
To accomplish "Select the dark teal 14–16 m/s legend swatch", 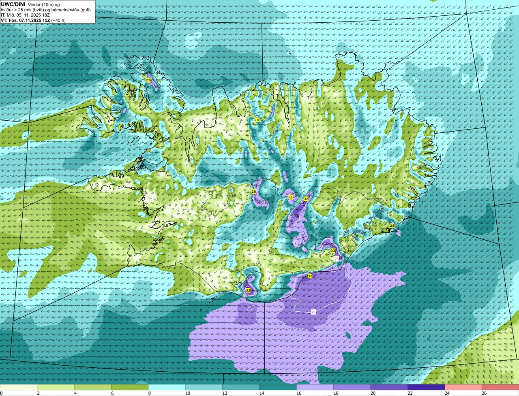I will 278,387.
